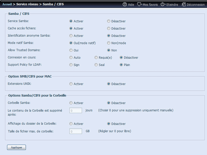Go to Accueil breadcrumb link
Viewport: 207px width, 155px height.
pyautogui.click(x=7, y=4)
